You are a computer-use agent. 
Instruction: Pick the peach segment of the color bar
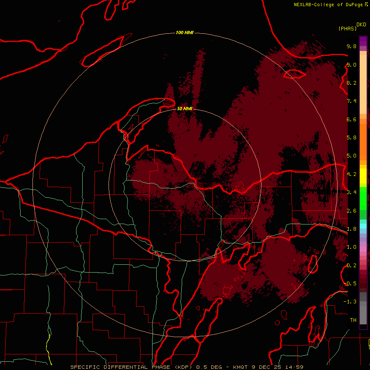[363, 84]
